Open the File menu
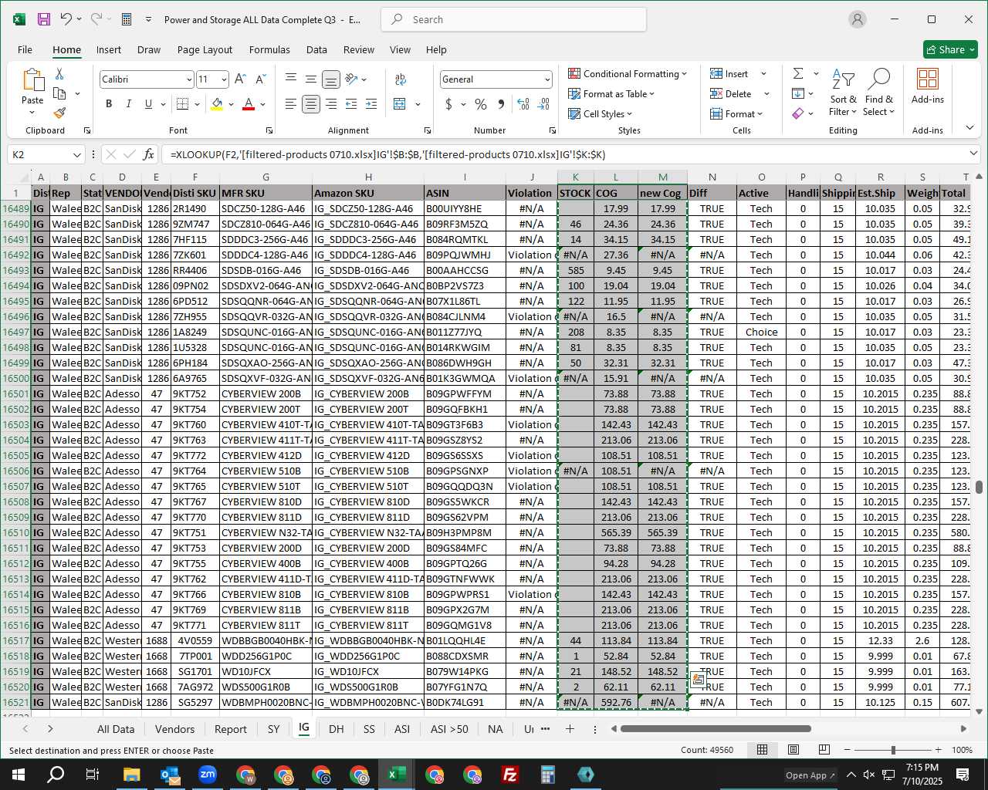This screenshot has height=790, width=988. click(25, 49)
